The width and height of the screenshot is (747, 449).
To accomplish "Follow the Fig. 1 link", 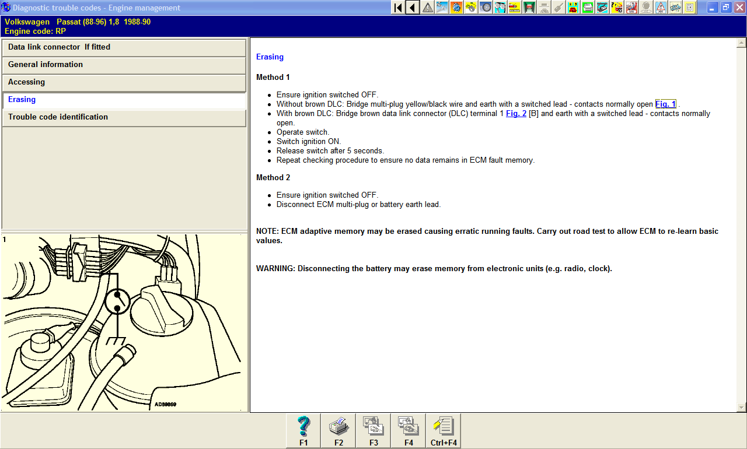I will pyautogui.click(x=665, y=104).
